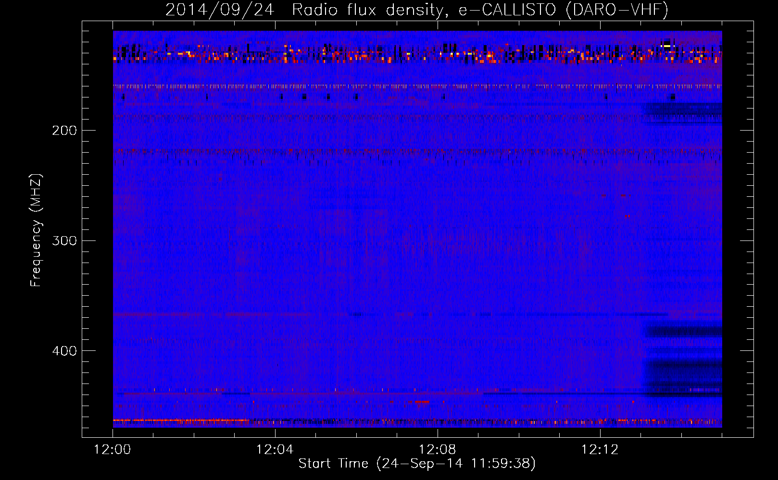This screenshot has width=778, height=480.
Task: Click the 300 frequency tick label
Action: click(64, 240)
